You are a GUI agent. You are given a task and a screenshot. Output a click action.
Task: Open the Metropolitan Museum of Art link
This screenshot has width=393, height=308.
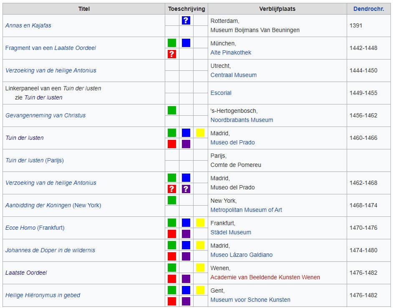(246, 210)
